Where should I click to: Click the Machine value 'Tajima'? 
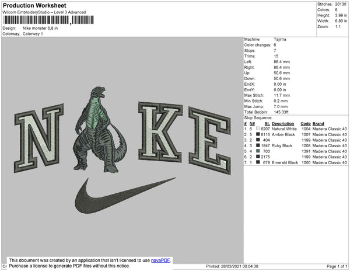(280, 39)
